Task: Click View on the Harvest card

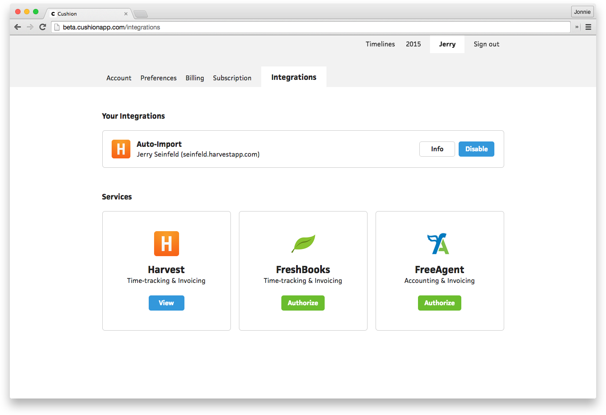Action: (167, 303)
